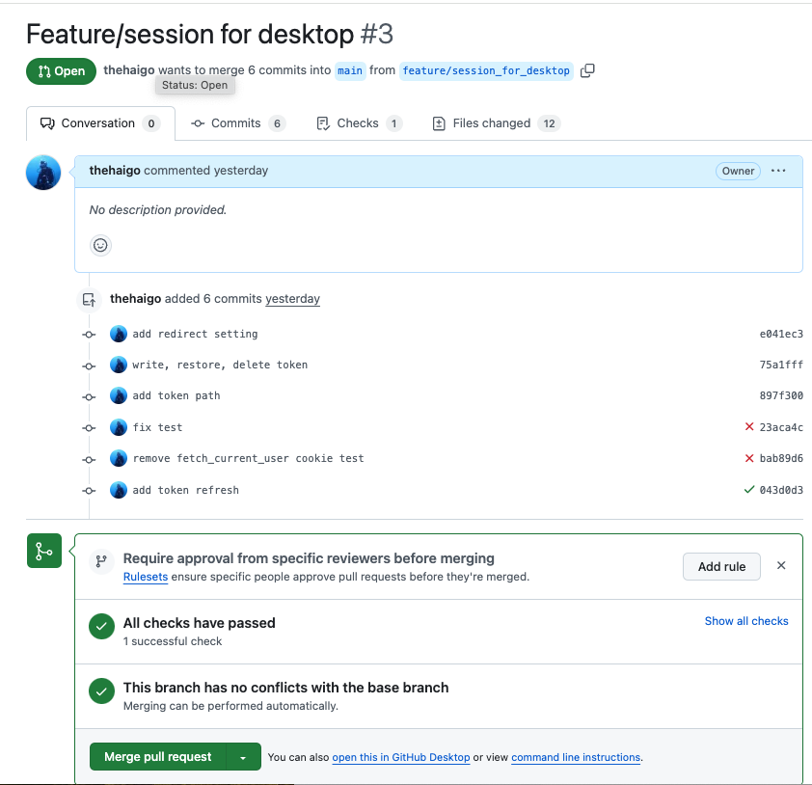This screenshot has height=785, width=812.
Task: Click the green Open status badge
Action: pyautogui.click(x=61, y=71)
